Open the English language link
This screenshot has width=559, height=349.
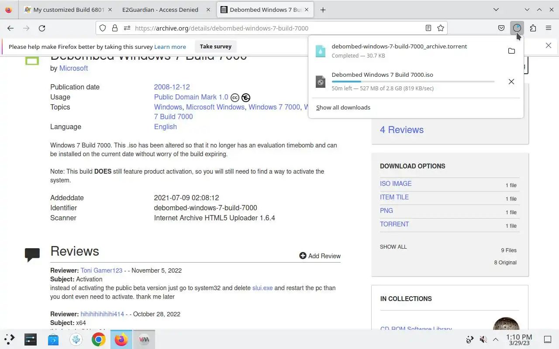(x=165, y=127)
